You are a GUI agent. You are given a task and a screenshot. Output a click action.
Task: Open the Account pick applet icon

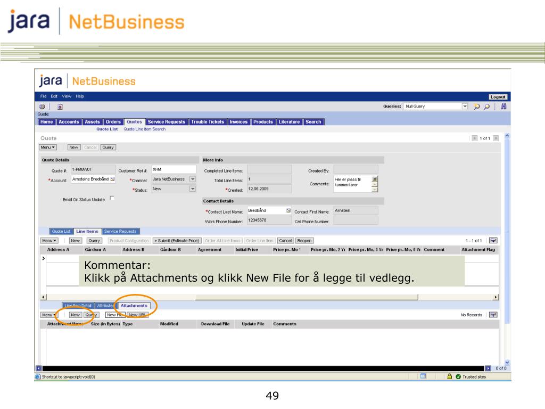[x=113, y=179]
